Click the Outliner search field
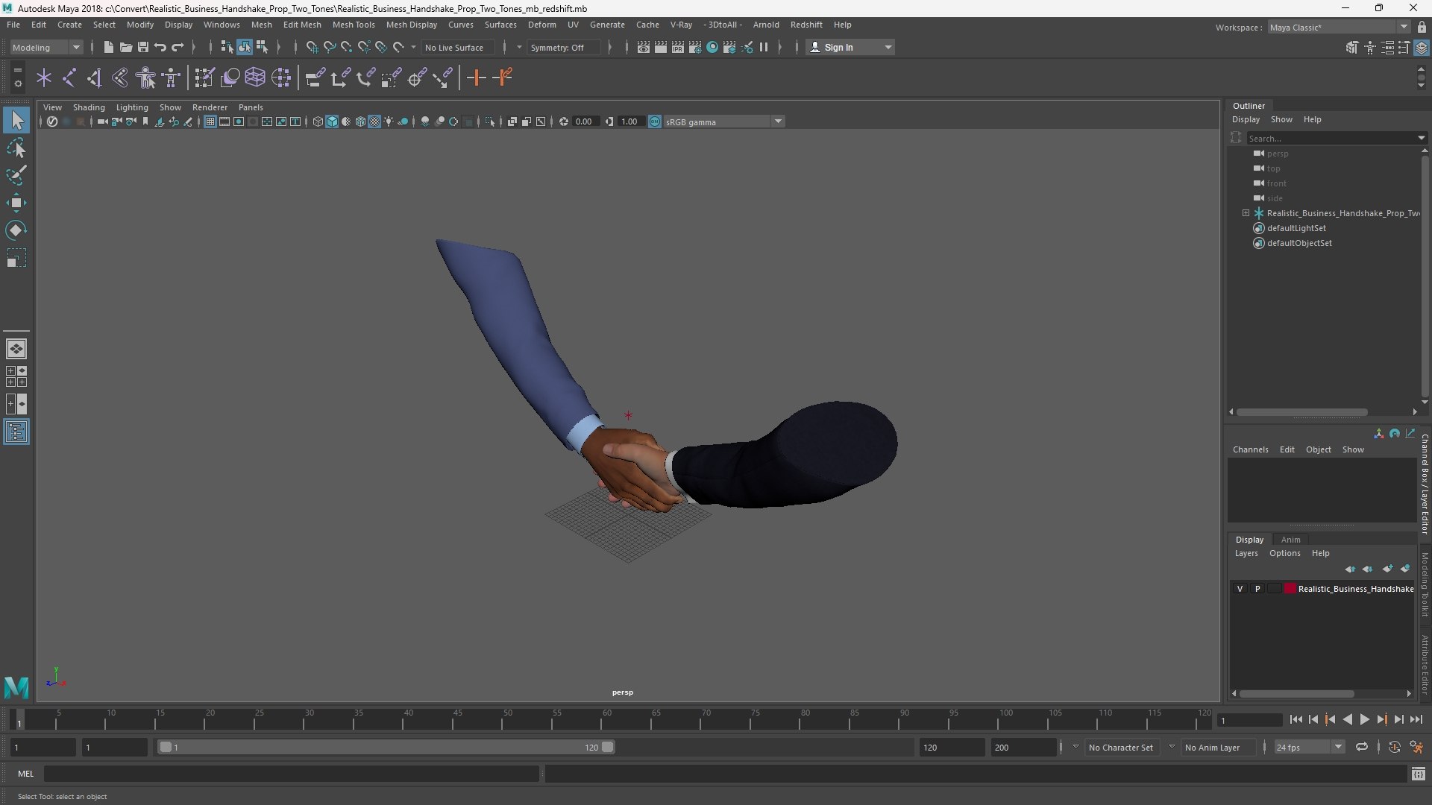The height and width of the screenshot is (805, 1432). click(x=1331, y=139)
